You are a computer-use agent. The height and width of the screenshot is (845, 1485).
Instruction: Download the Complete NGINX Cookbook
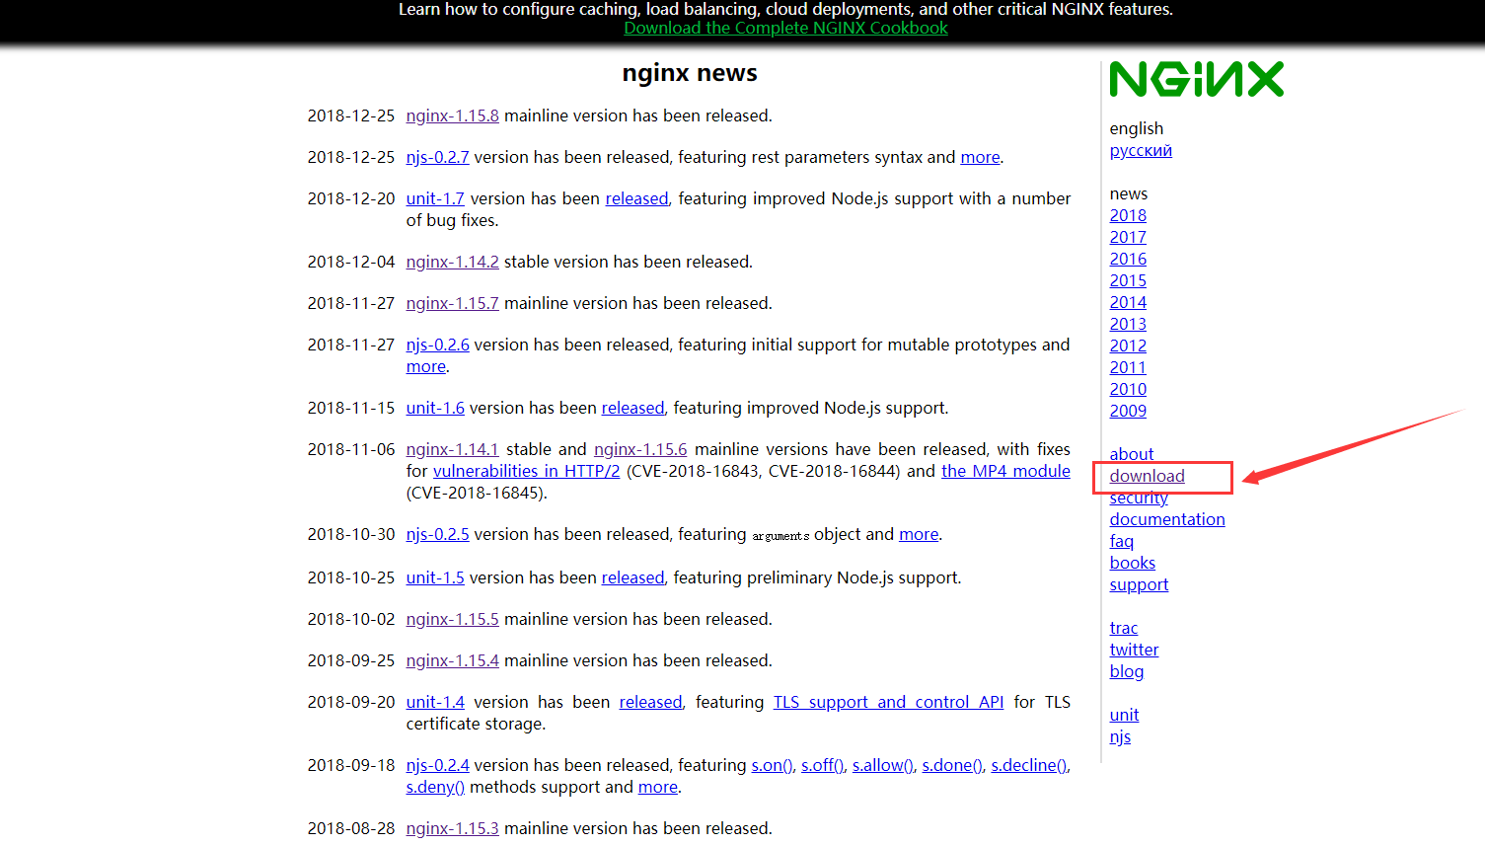point(785,28)
